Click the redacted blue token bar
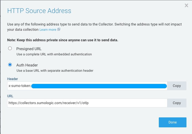This screenshot has height=134, width=192. (x=99, y=86)
